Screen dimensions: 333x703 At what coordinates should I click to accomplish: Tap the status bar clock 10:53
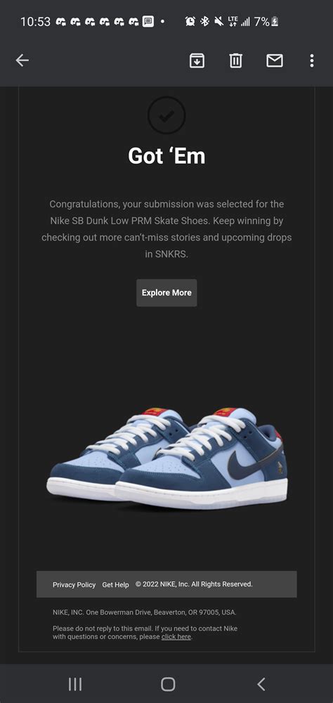[x=35, y=22]
